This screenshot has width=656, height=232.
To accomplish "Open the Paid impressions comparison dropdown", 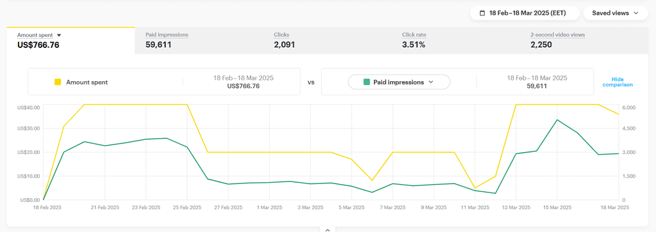I will pos(398,82).
